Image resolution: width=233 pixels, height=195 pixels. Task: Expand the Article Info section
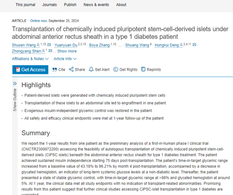[65, 59]
